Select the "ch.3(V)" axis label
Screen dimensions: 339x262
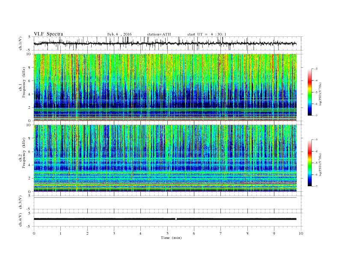(x=21, y=202)
